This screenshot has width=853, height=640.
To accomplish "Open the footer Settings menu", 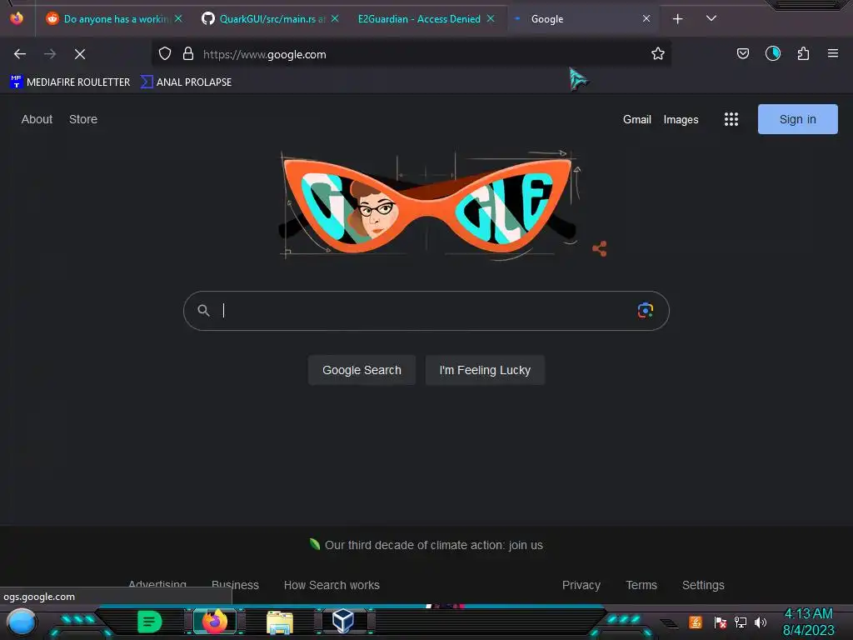I will 703,585.
